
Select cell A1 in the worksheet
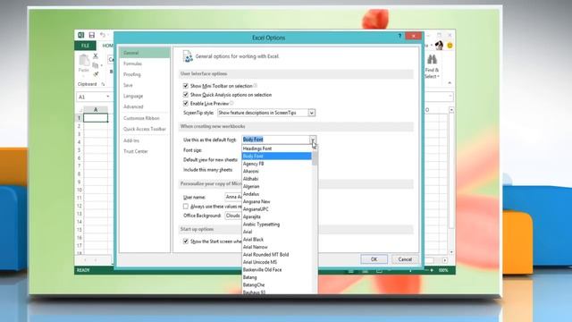(x=96, y=117)
